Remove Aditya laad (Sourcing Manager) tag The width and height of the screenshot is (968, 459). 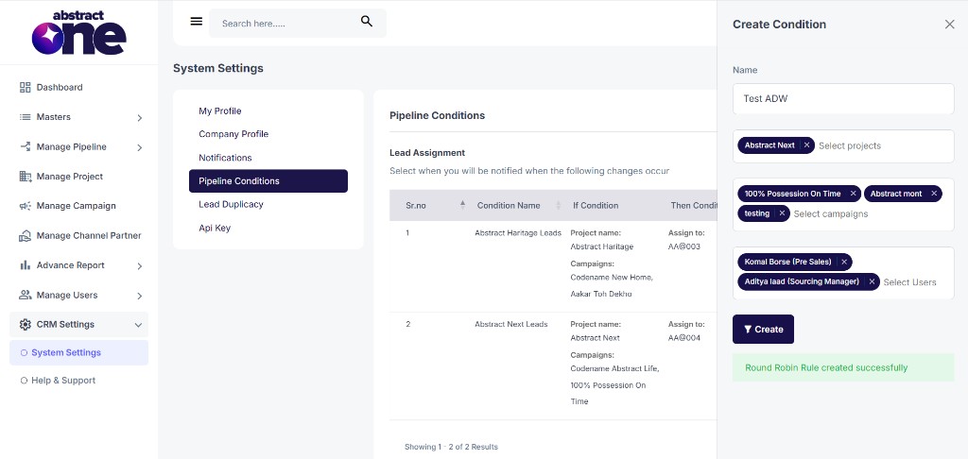coord(871,282)
